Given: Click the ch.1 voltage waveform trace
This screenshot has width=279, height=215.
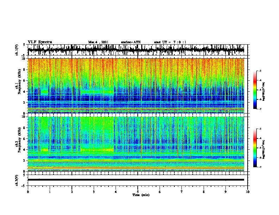Looking at the screenshot, I should (136, 50).
